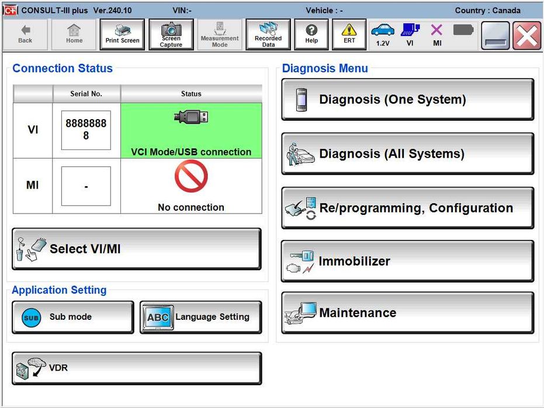Click the ABC language icon
Screen dimensions: 544x408
tap(158, 318)
